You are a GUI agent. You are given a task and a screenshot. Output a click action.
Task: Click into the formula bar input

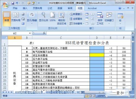click(x=89, y=33)
